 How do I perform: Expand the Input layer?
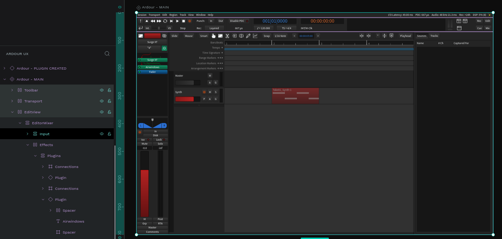pyautogui.click(x=27, y=134)
